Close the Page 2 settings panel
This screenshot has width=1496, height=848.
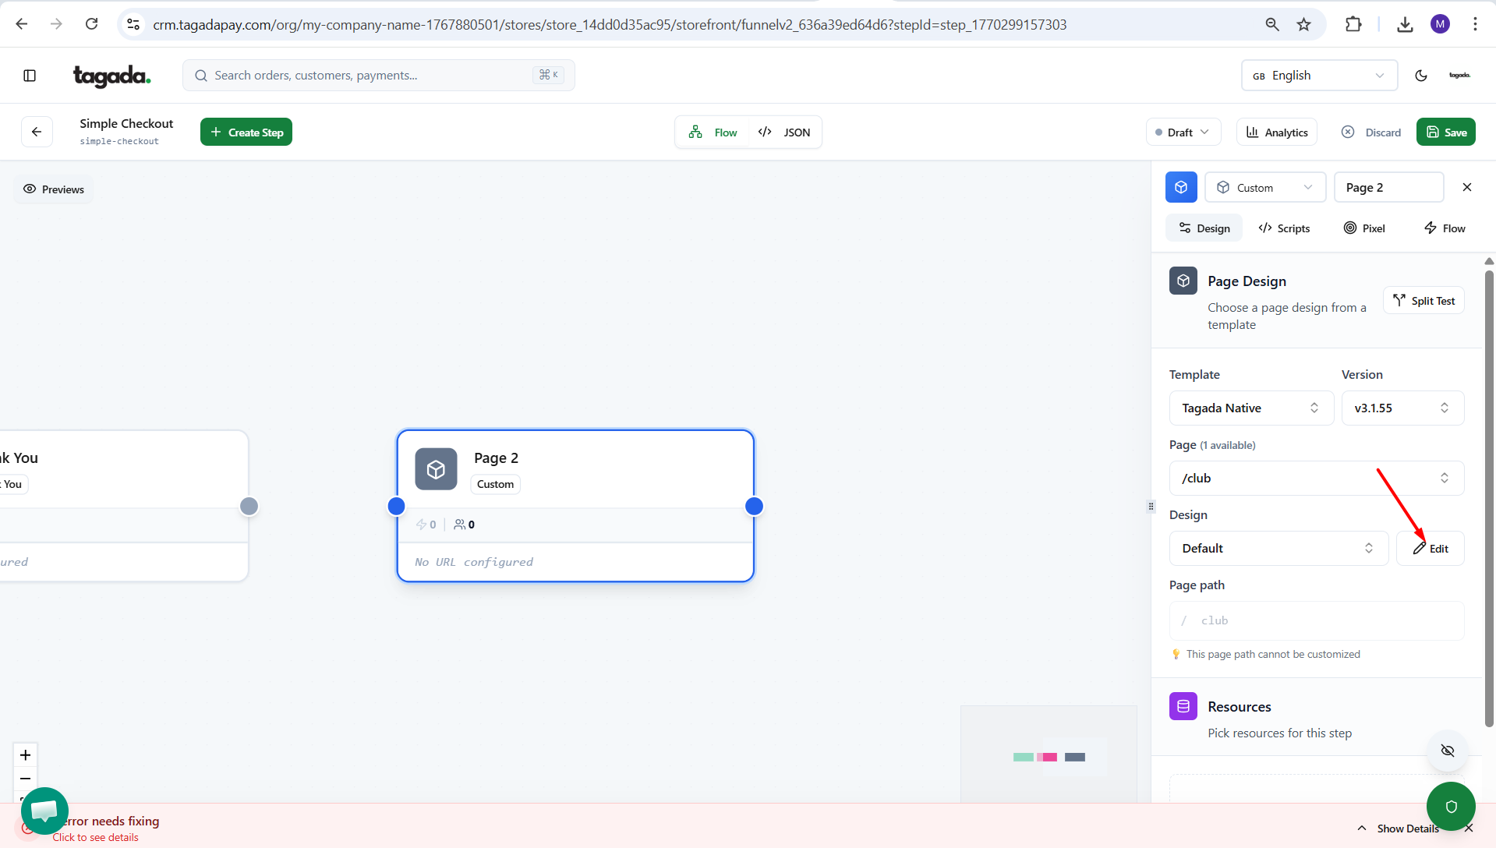[1466, 188]
